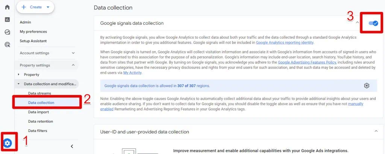Click the plus Create button
Image resolution: width=385 pixels, height=154 pixels.
[35, 7]
